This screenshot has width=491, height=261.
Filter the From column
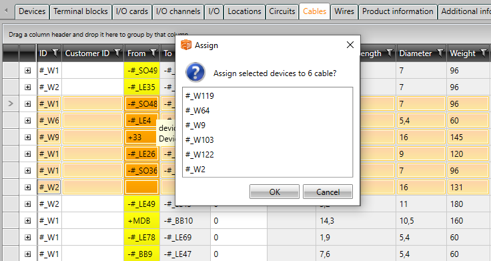pos(153,53)
